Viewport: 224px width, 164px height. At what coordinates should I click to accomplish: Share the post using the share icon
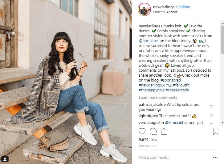[x=164, y=131]
